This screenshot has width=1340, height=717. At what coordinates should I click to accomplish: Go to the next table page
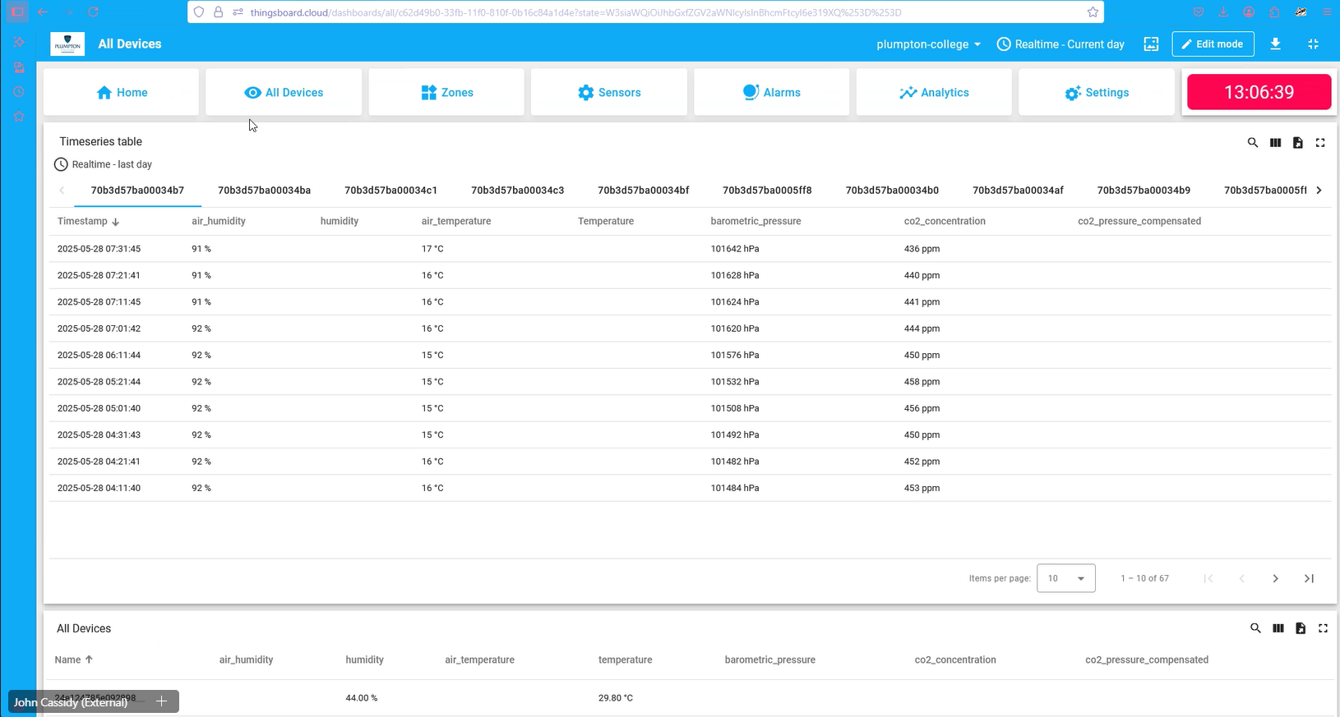(x=1275, y=578)
